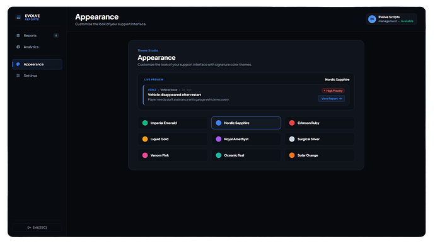Select Appearance in the sidebar
435x244 pixels.
[x=37, y=64]
